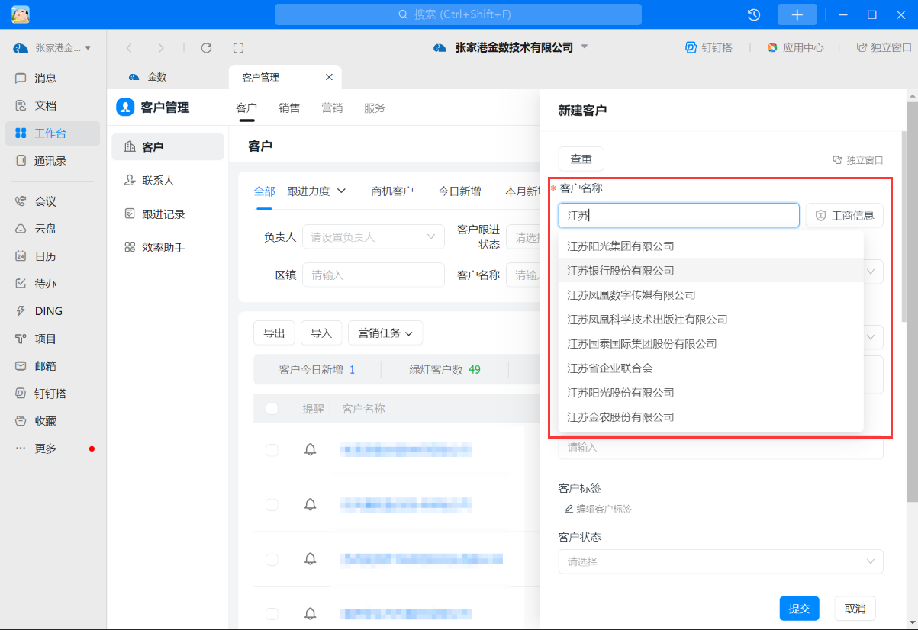Expand the 跟进力度 filter dropdown
The height and width of the screenshot is (630, 918).
tap(317, 191)
